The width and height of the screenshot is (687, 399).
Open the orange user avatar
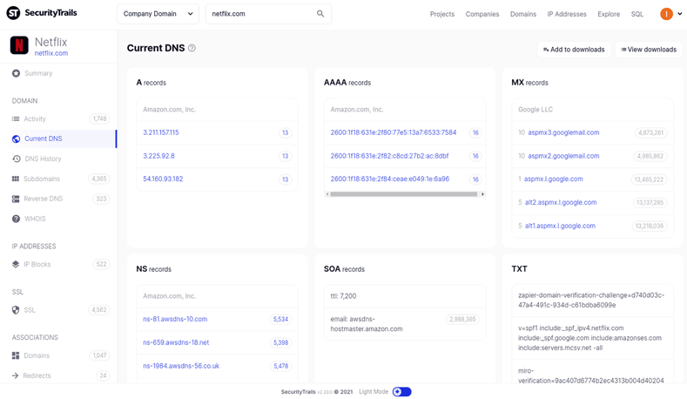pos(666,14)
